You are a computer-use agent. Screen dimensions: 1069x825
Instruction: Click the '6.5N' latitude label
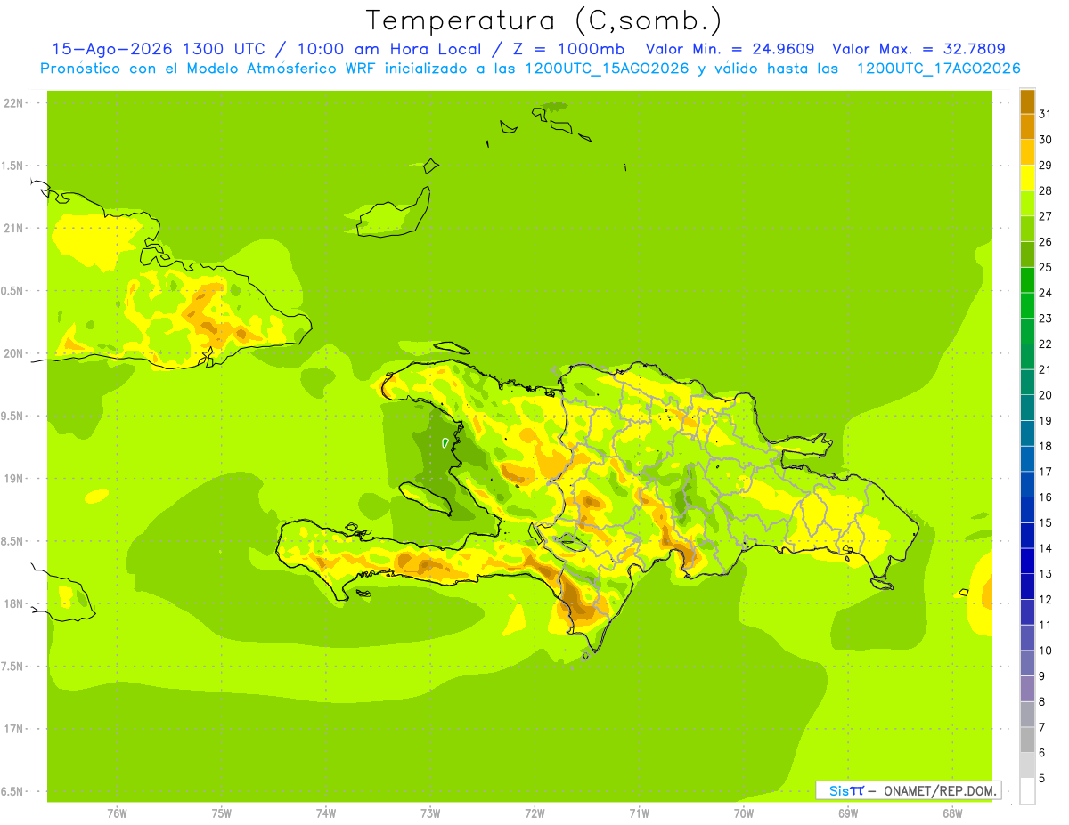pyautogui.click(x=12, y=791)
